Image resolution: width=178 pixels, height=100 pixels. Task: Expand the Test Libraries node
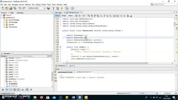4,27
